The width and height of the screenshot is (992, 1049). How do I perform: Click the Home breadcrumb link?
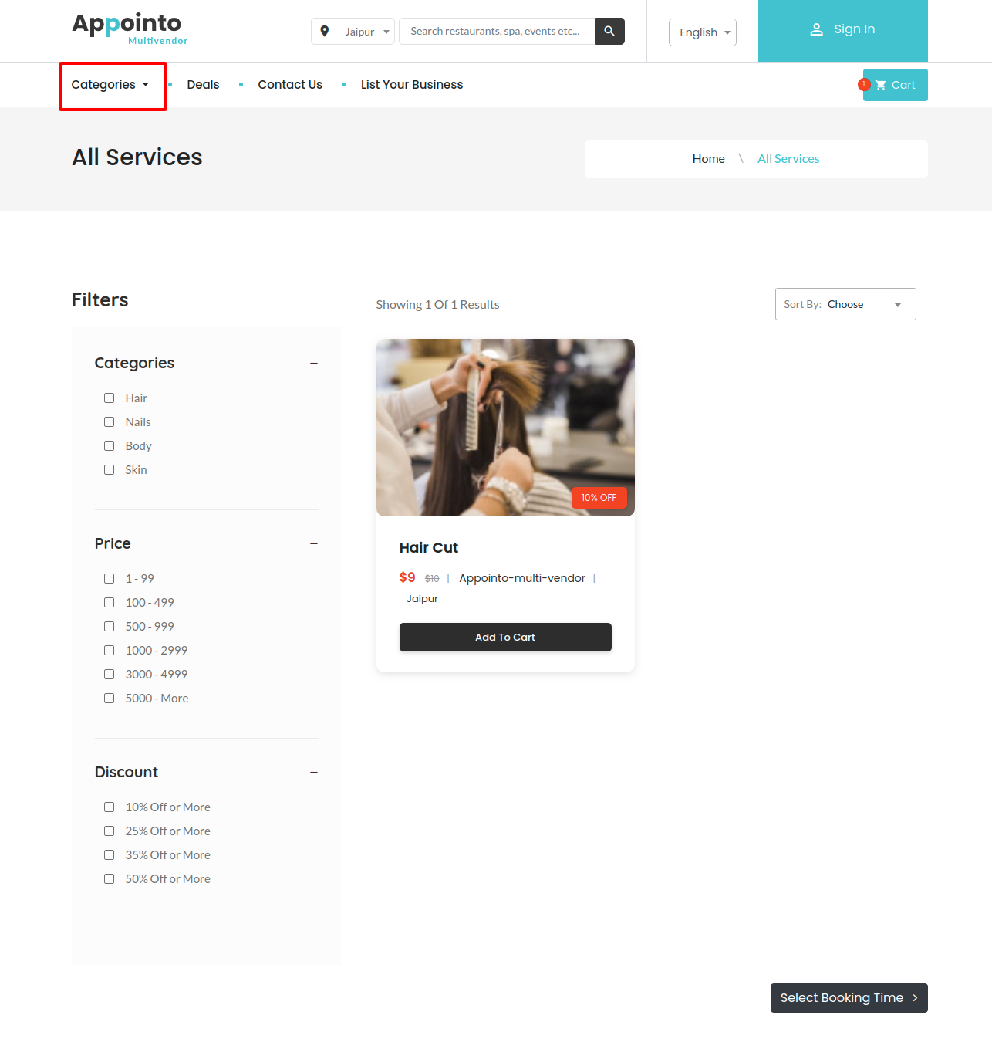coord(708,159)
